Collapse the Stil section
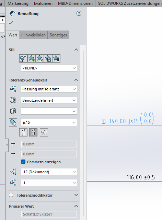The width and height of the screenshot is (162, 220). tap(76, 49)
